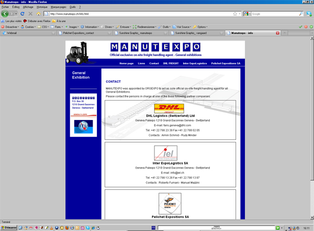Screen dimensions: 314x231
Task: Click the address bar URL field
Action: point(141,14)
